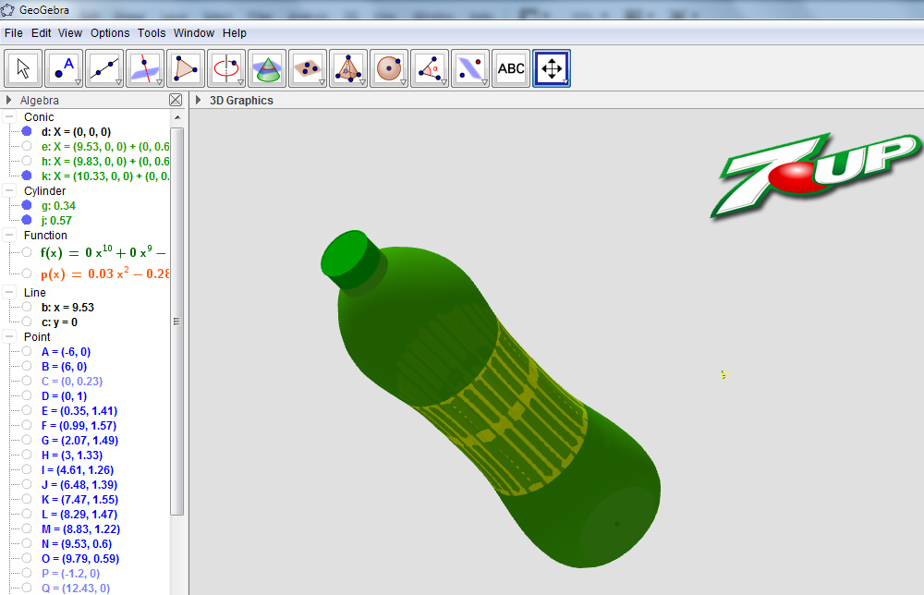Open the File menu
The image size is (924, 595).
point(14,33)
